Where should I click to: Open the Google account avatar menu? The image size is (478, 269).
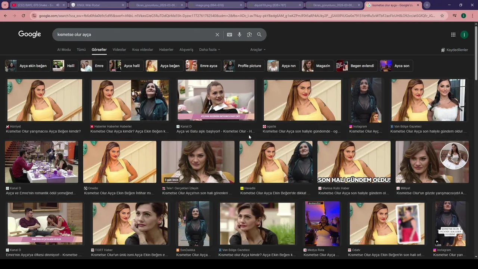[464, 34]
